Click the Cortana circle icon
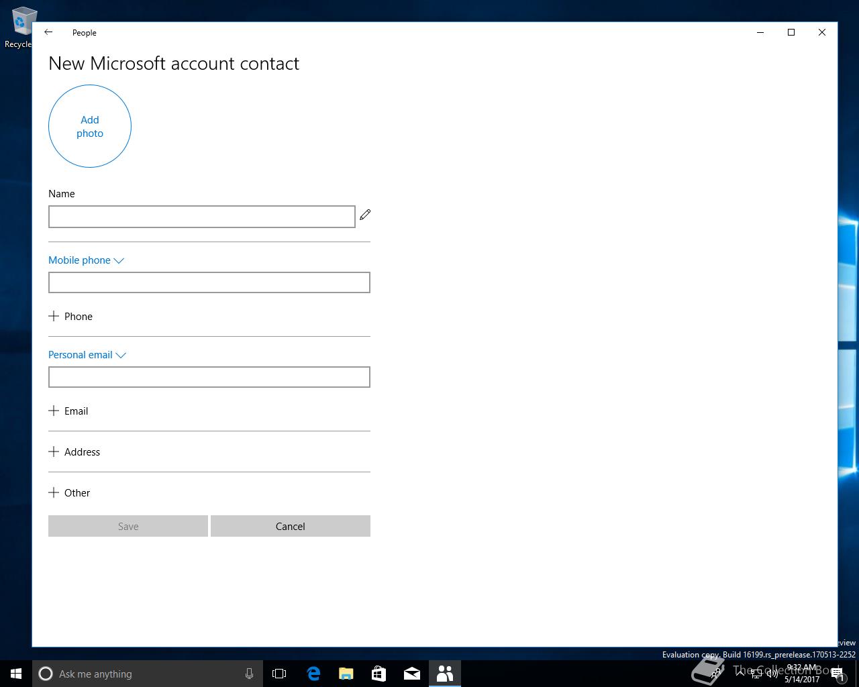Viewport: 859px width, 687px height. click(x=46, y=674)
